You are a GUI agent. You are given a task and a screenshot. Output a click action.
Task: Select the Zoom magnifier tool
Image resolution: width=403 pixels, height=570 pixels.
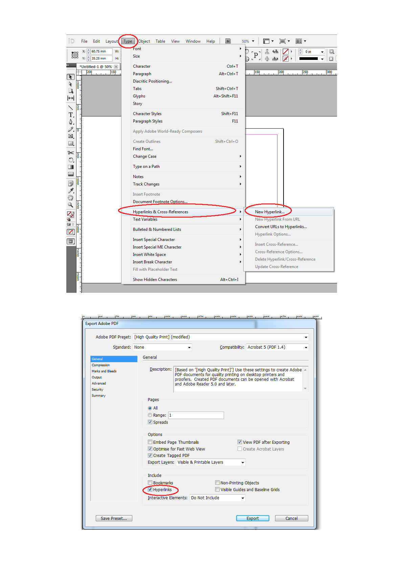pyautogui.click(x=70, y=205)
